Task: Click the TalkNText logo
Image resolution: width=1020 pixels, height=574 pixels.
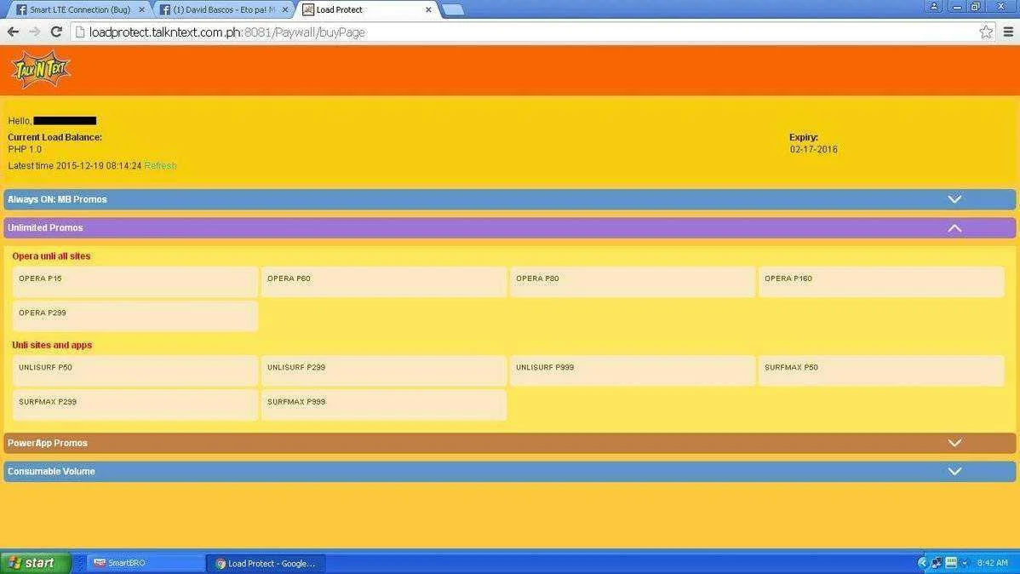Action: point(41,69)
